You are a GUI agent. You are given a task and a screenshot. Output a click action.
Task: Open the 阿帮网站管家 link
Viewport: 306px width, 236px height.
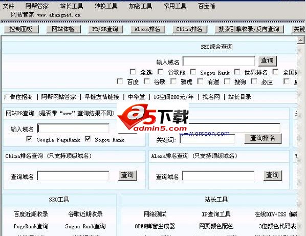(x=58, y=97)
